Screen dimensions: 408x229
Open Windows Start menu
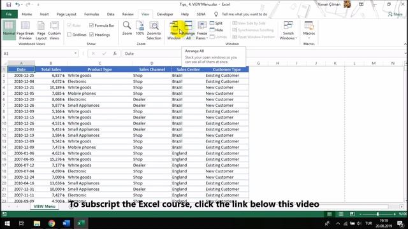click(x=7, y=223)
